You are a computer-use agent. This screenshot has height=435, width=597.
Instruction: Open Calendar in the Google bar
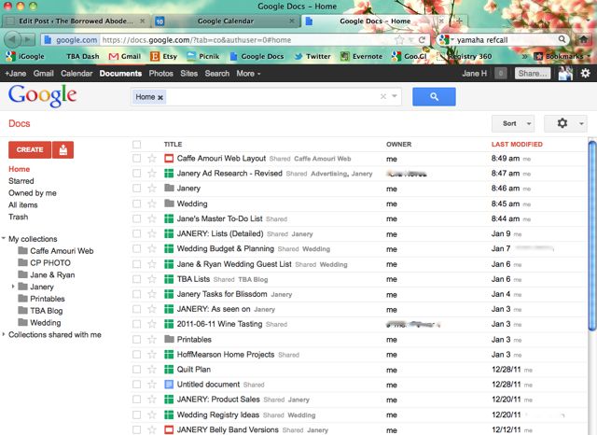coord(76,73)
